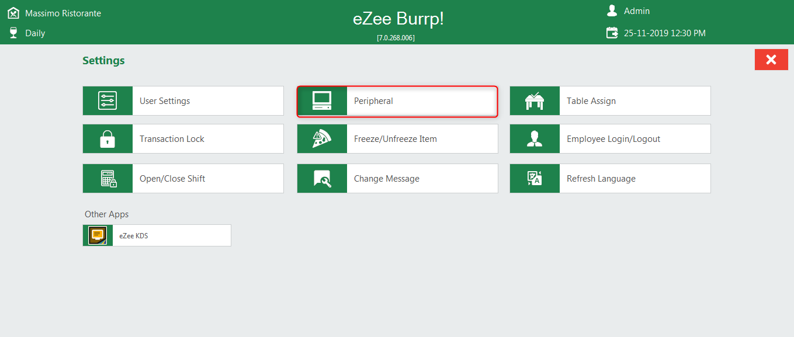Click the User Settings sliders icon
Screen dimensions: 794x337
pos(108,101)
